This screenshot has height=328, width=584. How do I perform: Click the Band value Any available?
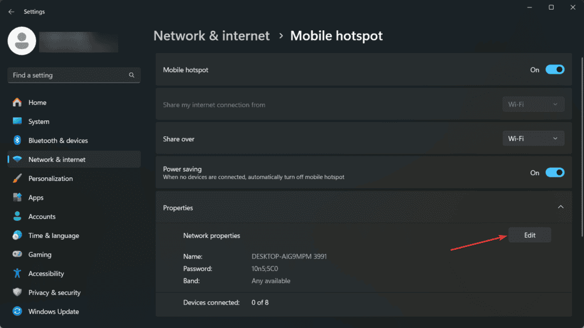271,281
